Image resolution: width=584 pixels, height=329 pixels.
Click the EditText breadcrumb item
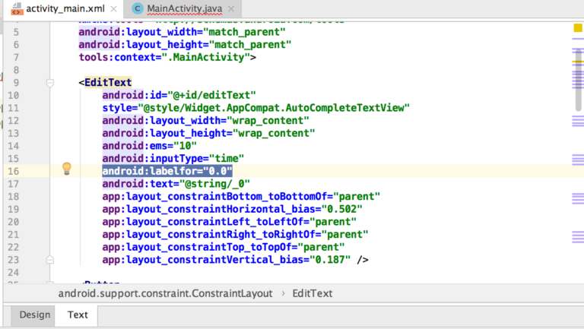pos(312,293)
